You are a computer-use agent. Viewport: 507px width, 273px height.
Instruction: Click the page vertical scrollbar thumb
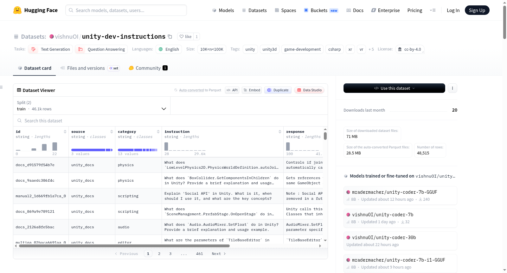(x=504, y=22)
